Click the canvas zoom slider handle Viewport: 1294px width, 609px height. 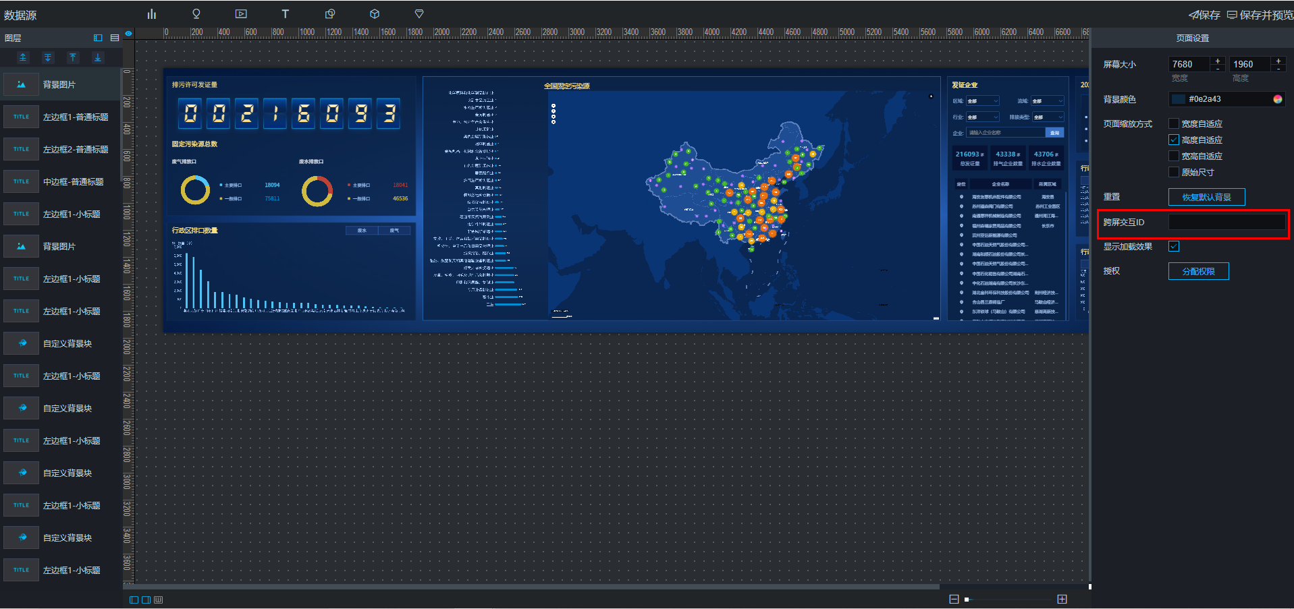pyautogui.click(x=967, y=599)
